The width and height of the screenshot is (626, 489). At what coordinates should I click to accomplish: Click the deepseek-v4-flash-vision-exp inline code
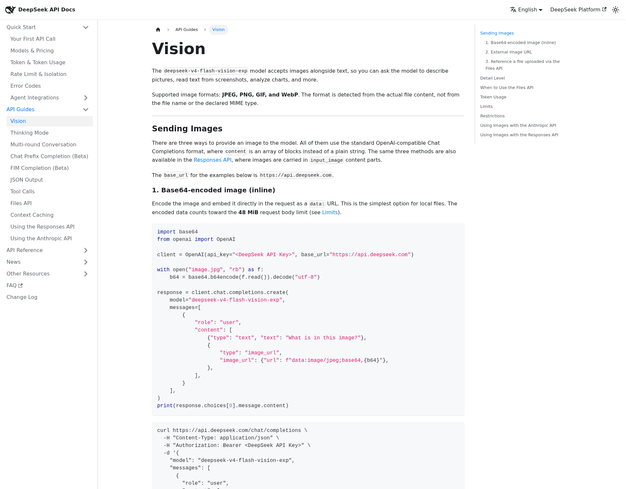point(206,71)
